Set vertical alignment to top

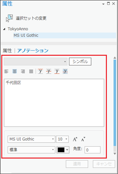click(x=40, y=71)
